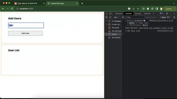Viewport: 177px width, 99px height.
Task: Clear the console
Action: [110, 17]
